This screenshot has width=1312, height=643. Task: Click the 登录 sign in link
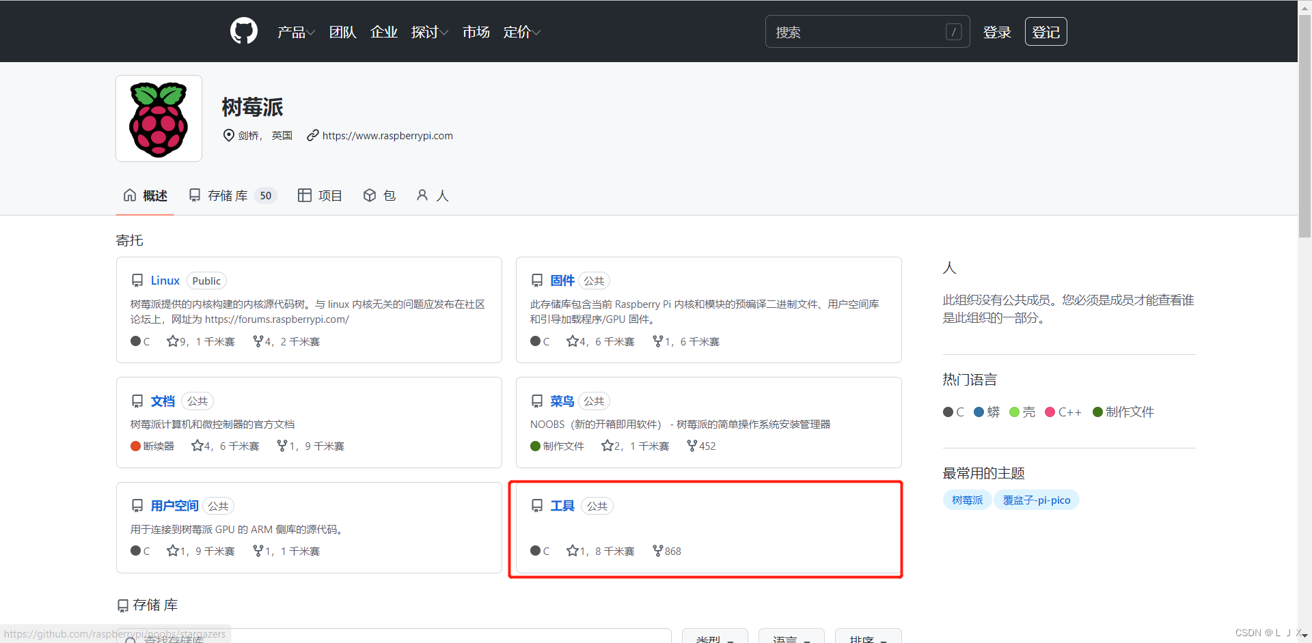[x=997, y=32]
